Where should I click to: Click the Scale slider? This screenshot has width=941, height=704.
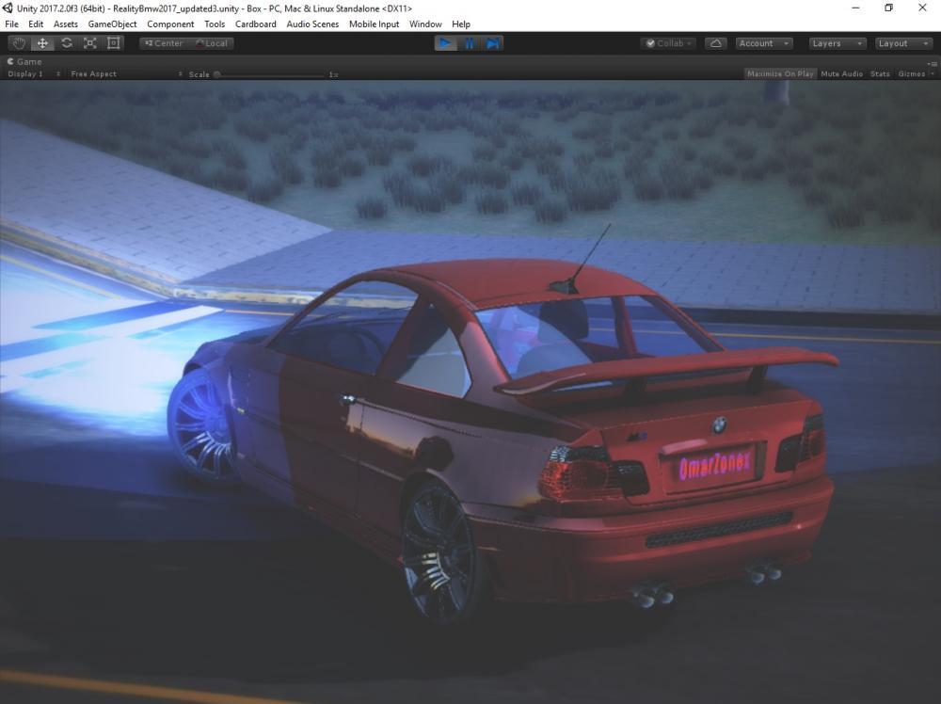(270, 74)
